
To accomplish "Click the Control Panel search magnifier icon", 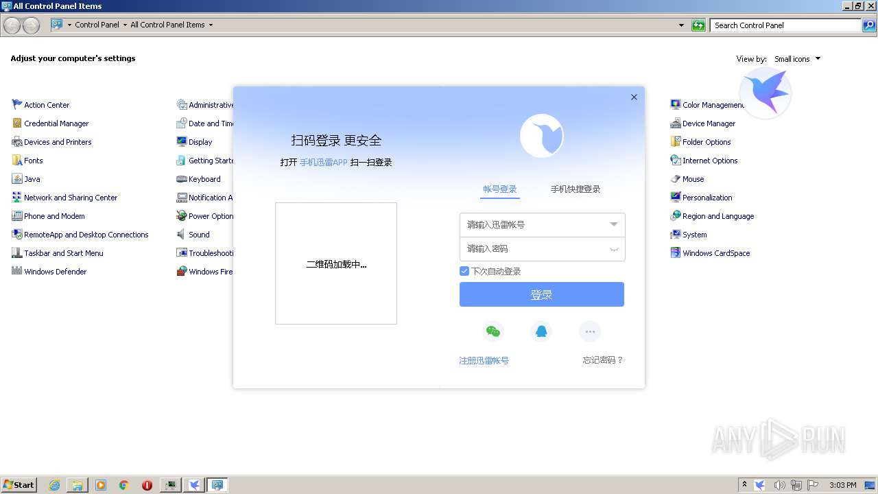I will 869,25.
